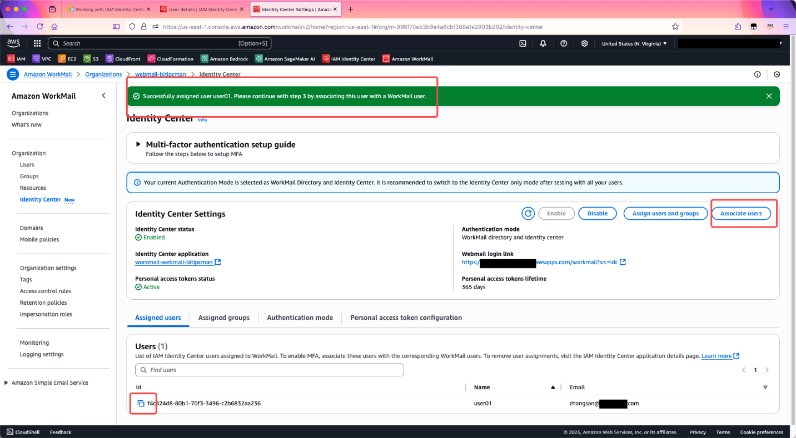
Task: Open Amazon WorkMail shortcut in favorites bar
Action: (x=407, y=59)
